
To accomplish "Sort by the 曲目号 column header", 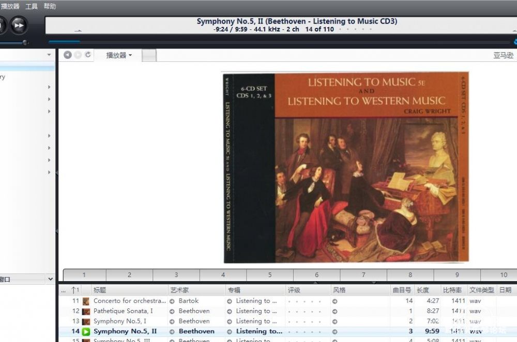I will tap(402, 290).
